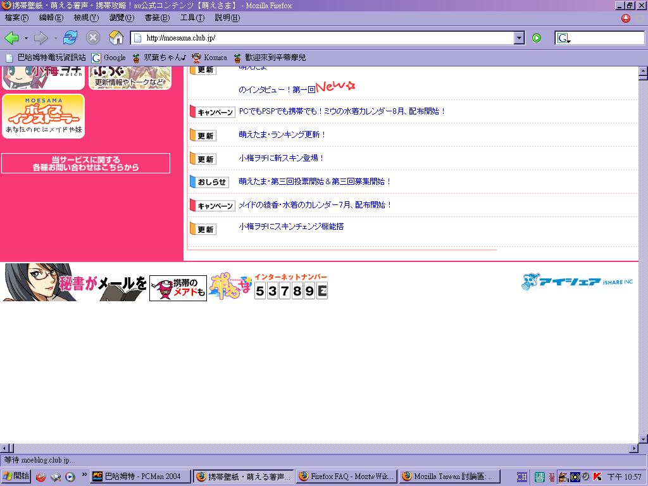Open the Google search engine selector icon
The width and height of the screenshot is (648, 486).
(x=563, y=38)
